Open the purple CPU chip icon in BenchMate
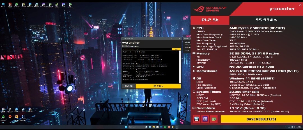The image size is (303, 130). pos(205,119)
